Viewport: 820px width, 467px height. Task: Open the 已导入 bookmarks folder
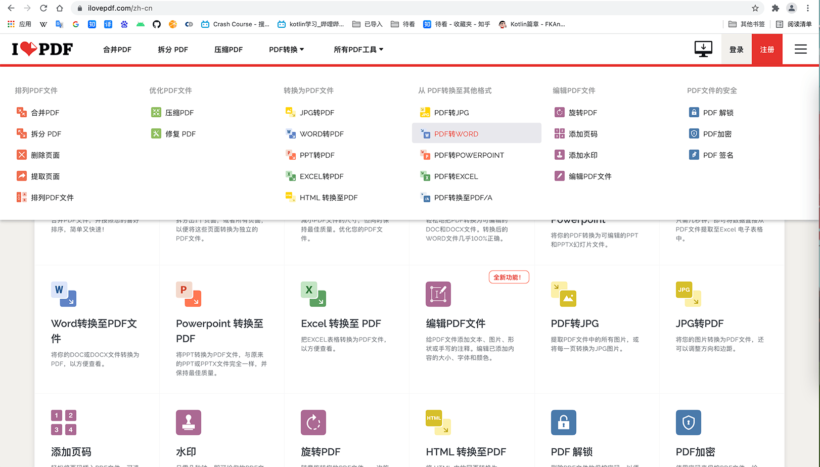(x=368, y=24)
